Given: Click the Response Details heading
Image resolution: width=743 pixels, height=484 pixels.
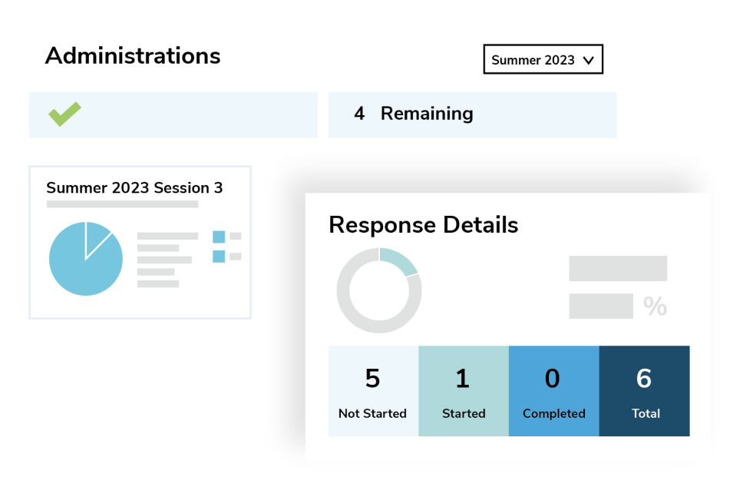Looking at the screenshot, I should tap(423, 225).
